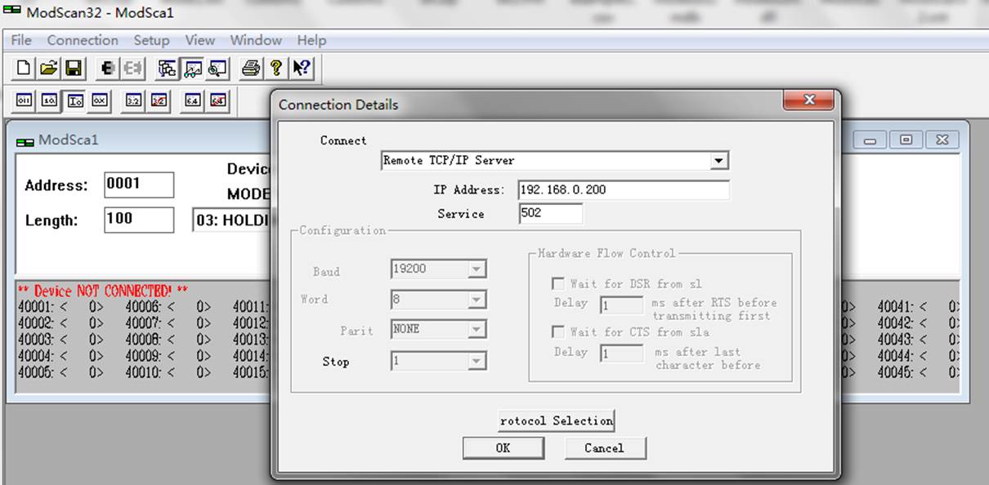
Task: Open the Connection menu
Action: 83,40
